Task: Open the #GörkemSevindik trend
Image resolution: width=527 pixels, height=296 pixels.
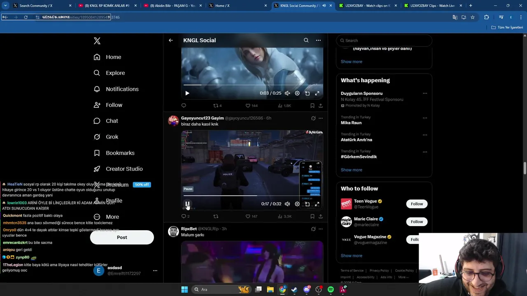Action: coord(359,157)
